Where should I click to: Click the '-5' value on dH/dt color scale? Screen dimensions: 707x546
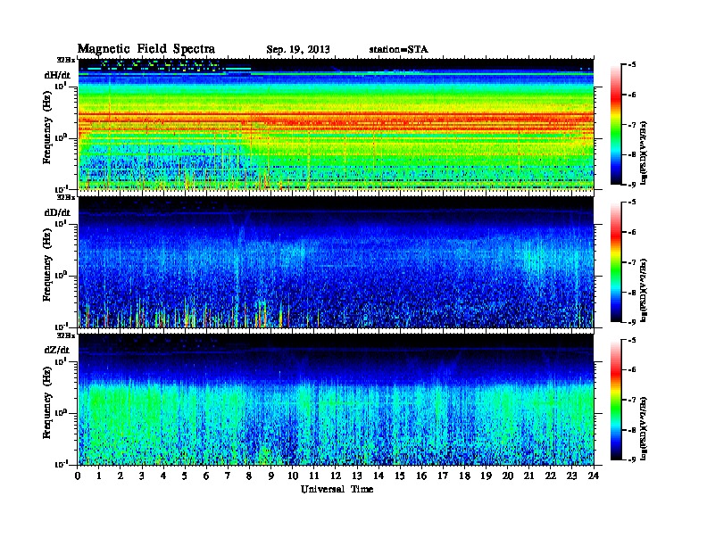pos(631,65)
